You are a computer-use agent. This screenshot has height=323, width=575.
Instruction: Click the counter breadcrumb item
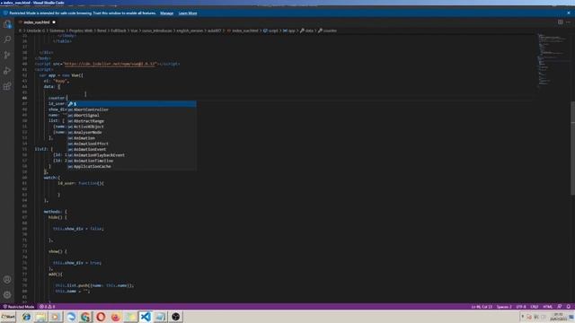tap(327, 31)
